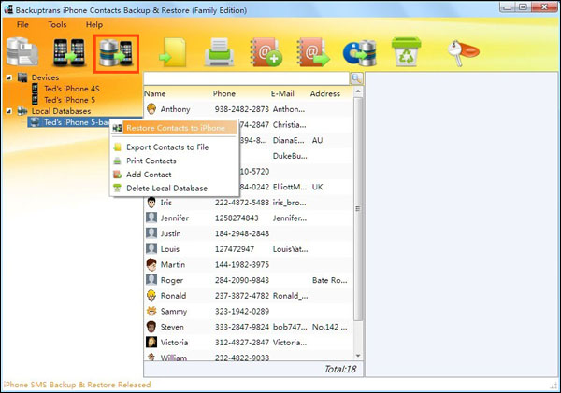Click Roger's placeholder avatar

tap(151, 280)
